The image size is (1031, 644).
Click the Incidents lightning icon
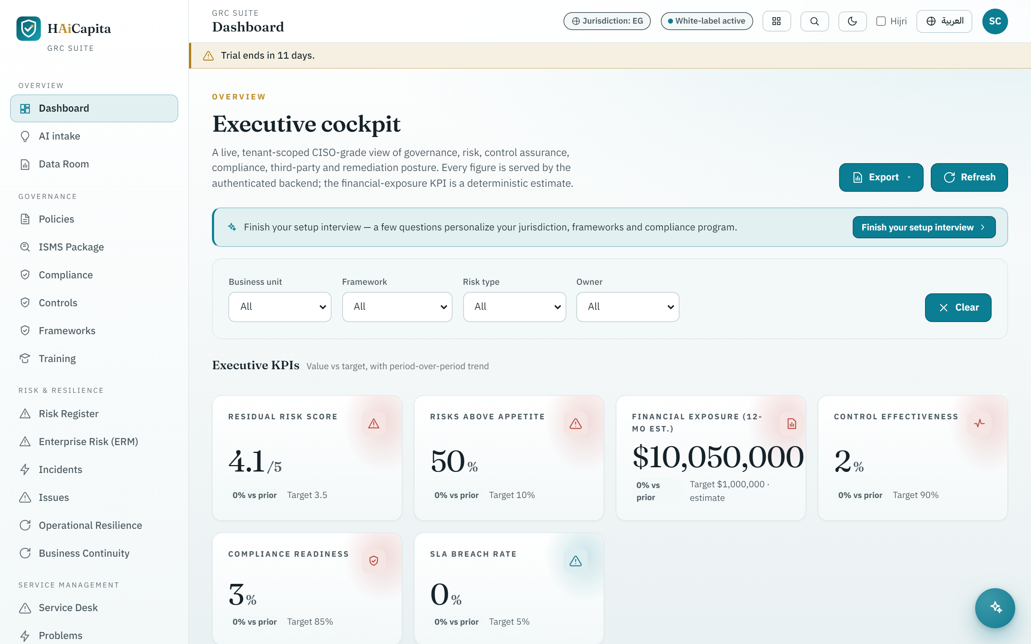click(25, 469)
